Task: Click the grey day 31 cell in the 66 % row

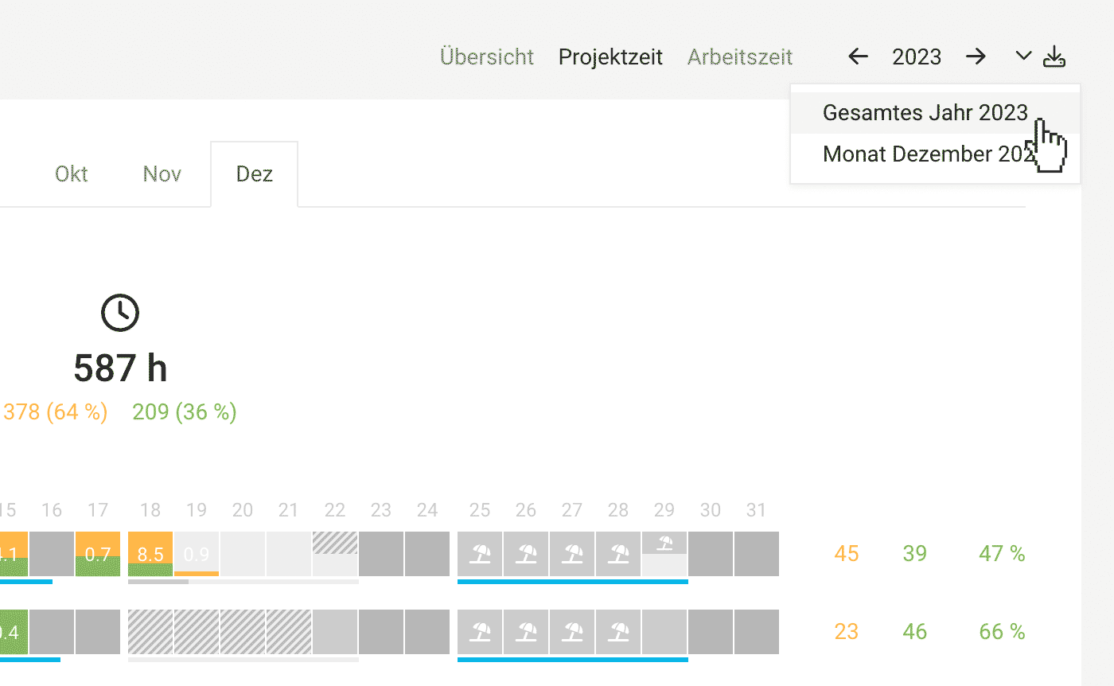Action: 757,632
